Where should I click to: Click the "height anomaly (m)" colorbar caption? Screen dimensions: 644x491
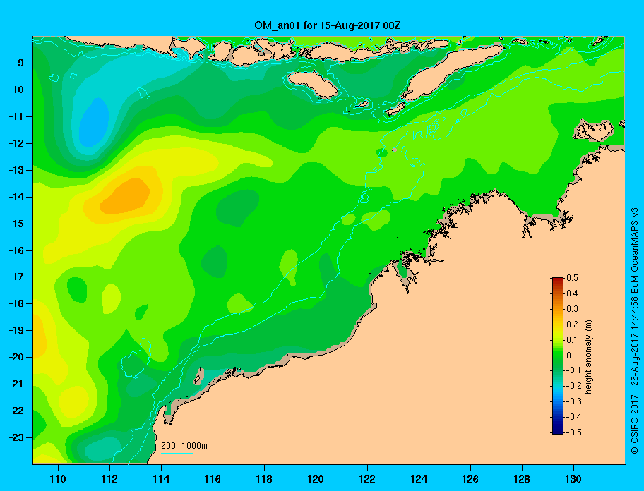point(589,356)
